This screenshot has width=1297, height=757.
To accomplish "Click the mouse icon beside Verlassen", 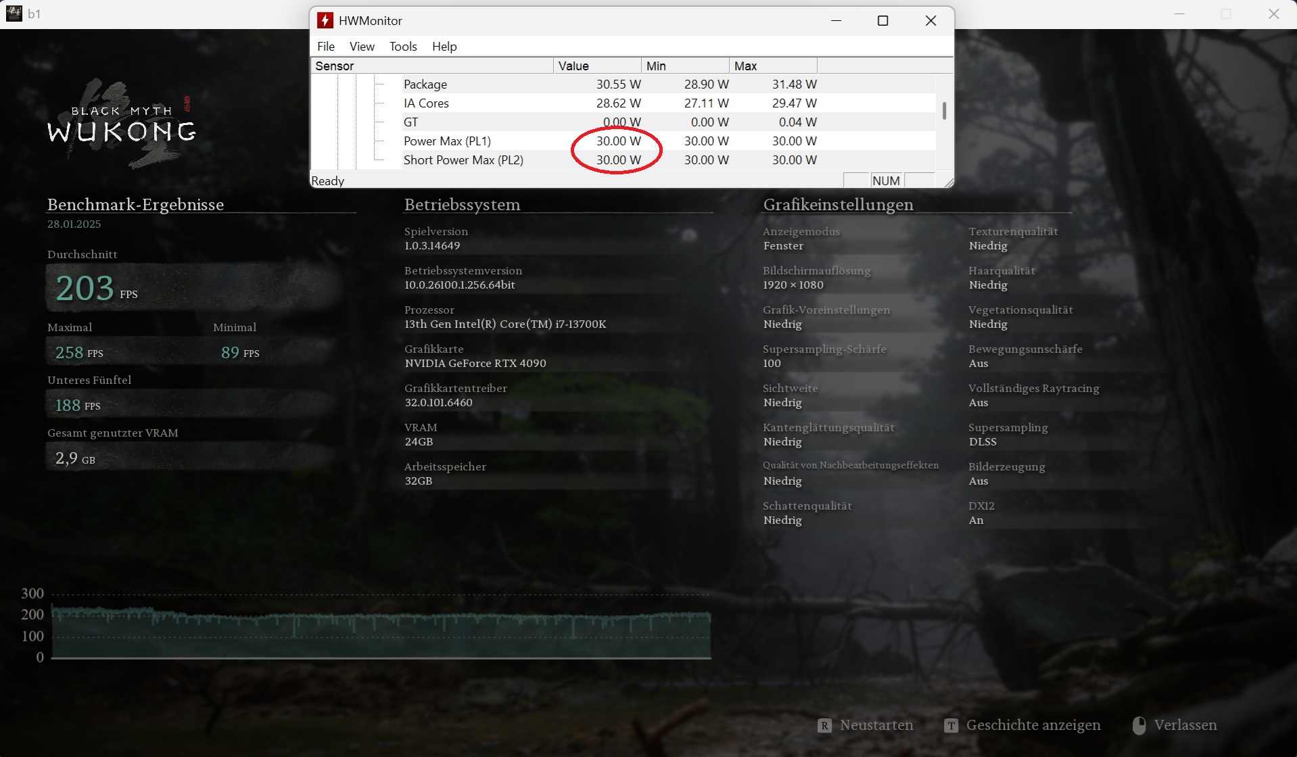I will pyautogui.click(x=1139, y=725).
